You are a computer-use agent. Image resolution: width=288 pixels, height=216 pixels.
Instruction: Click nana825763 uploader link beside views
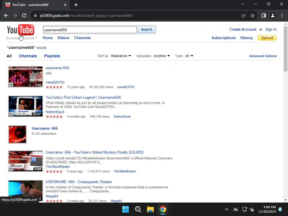(x=126, y=87)
